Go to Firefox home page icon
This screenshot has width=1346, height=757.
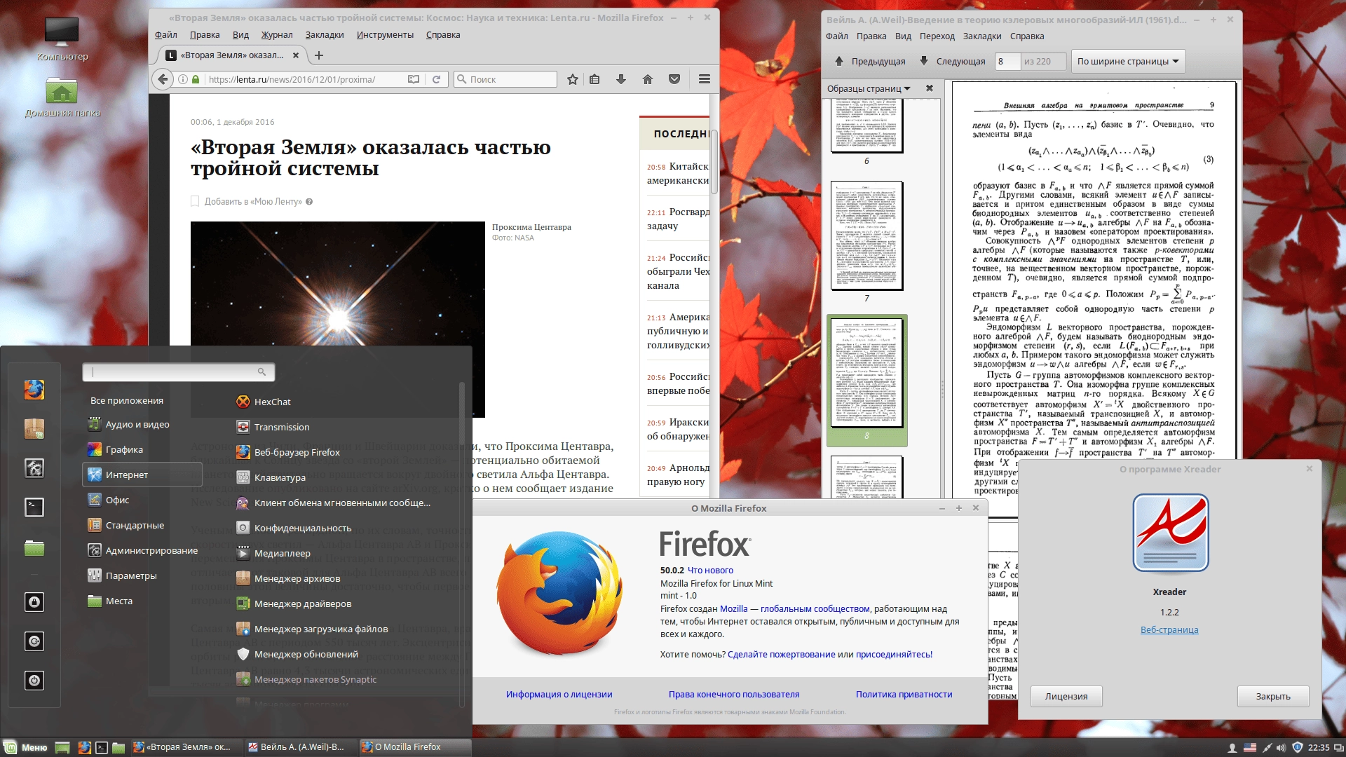[x=648, y=79]
